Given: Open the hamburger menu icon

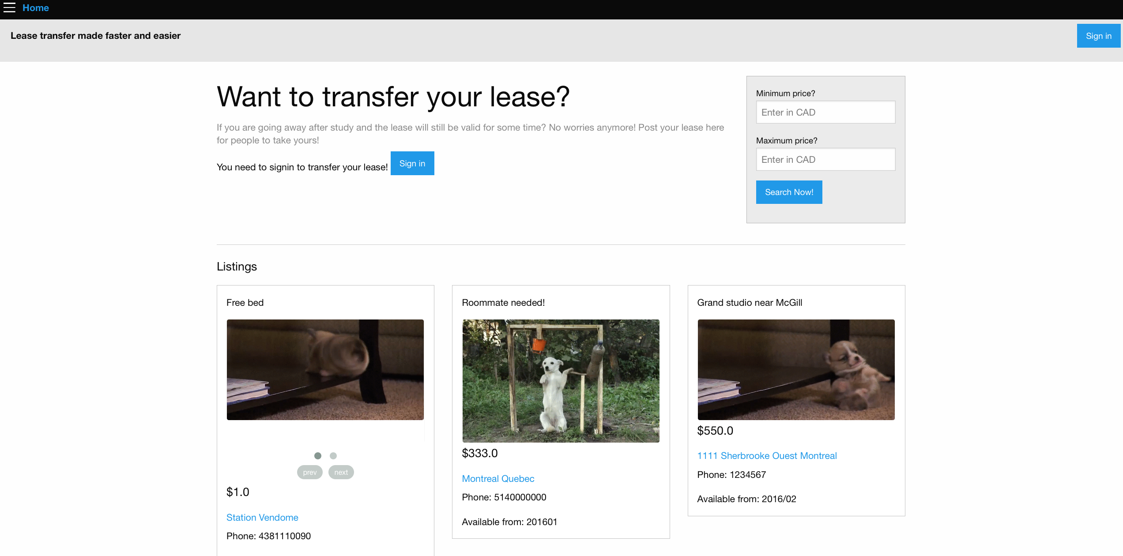Looking at the screenshot, I should [9, 8].
